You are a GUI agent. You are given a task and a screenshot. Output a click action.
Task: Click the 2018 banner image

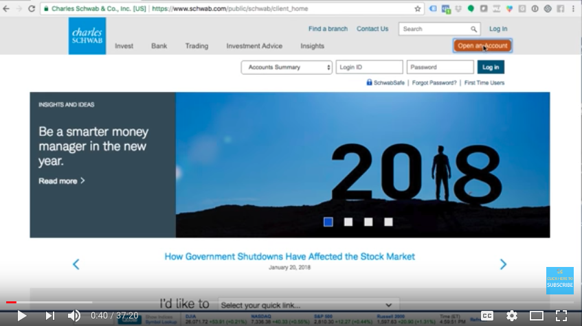(363, 165)
